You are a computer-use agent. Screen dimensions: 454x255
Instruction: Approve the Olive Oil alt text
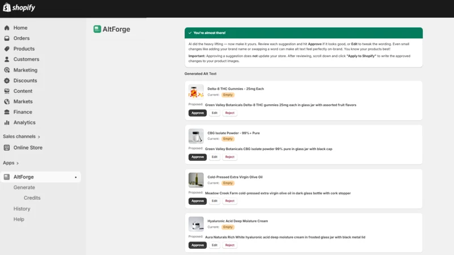(197, 201)
